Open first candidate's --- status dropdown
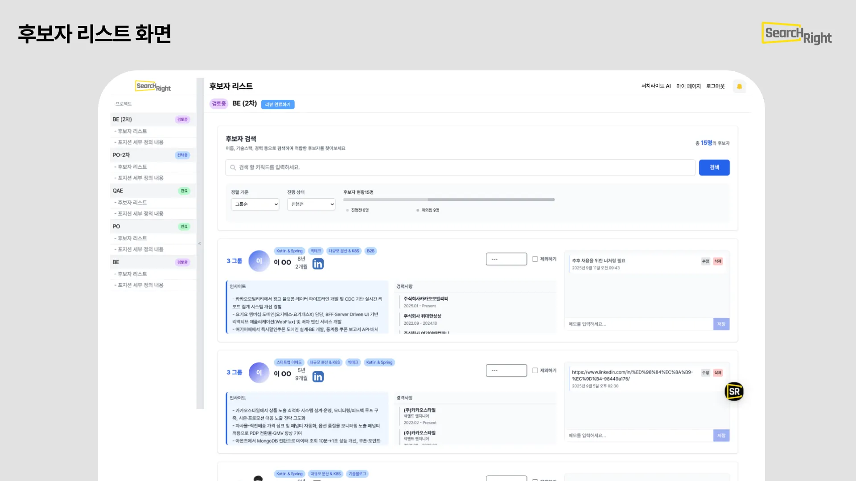 coord(506,259)
